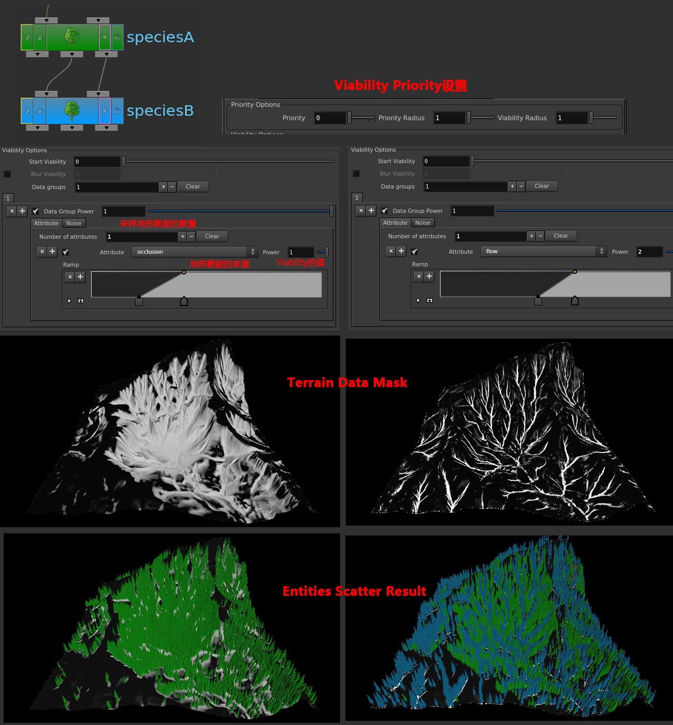Add an attribute entry beside the flow row
Image resolution: width=673 pixels, height=725 pixels.
pos(401,251)
